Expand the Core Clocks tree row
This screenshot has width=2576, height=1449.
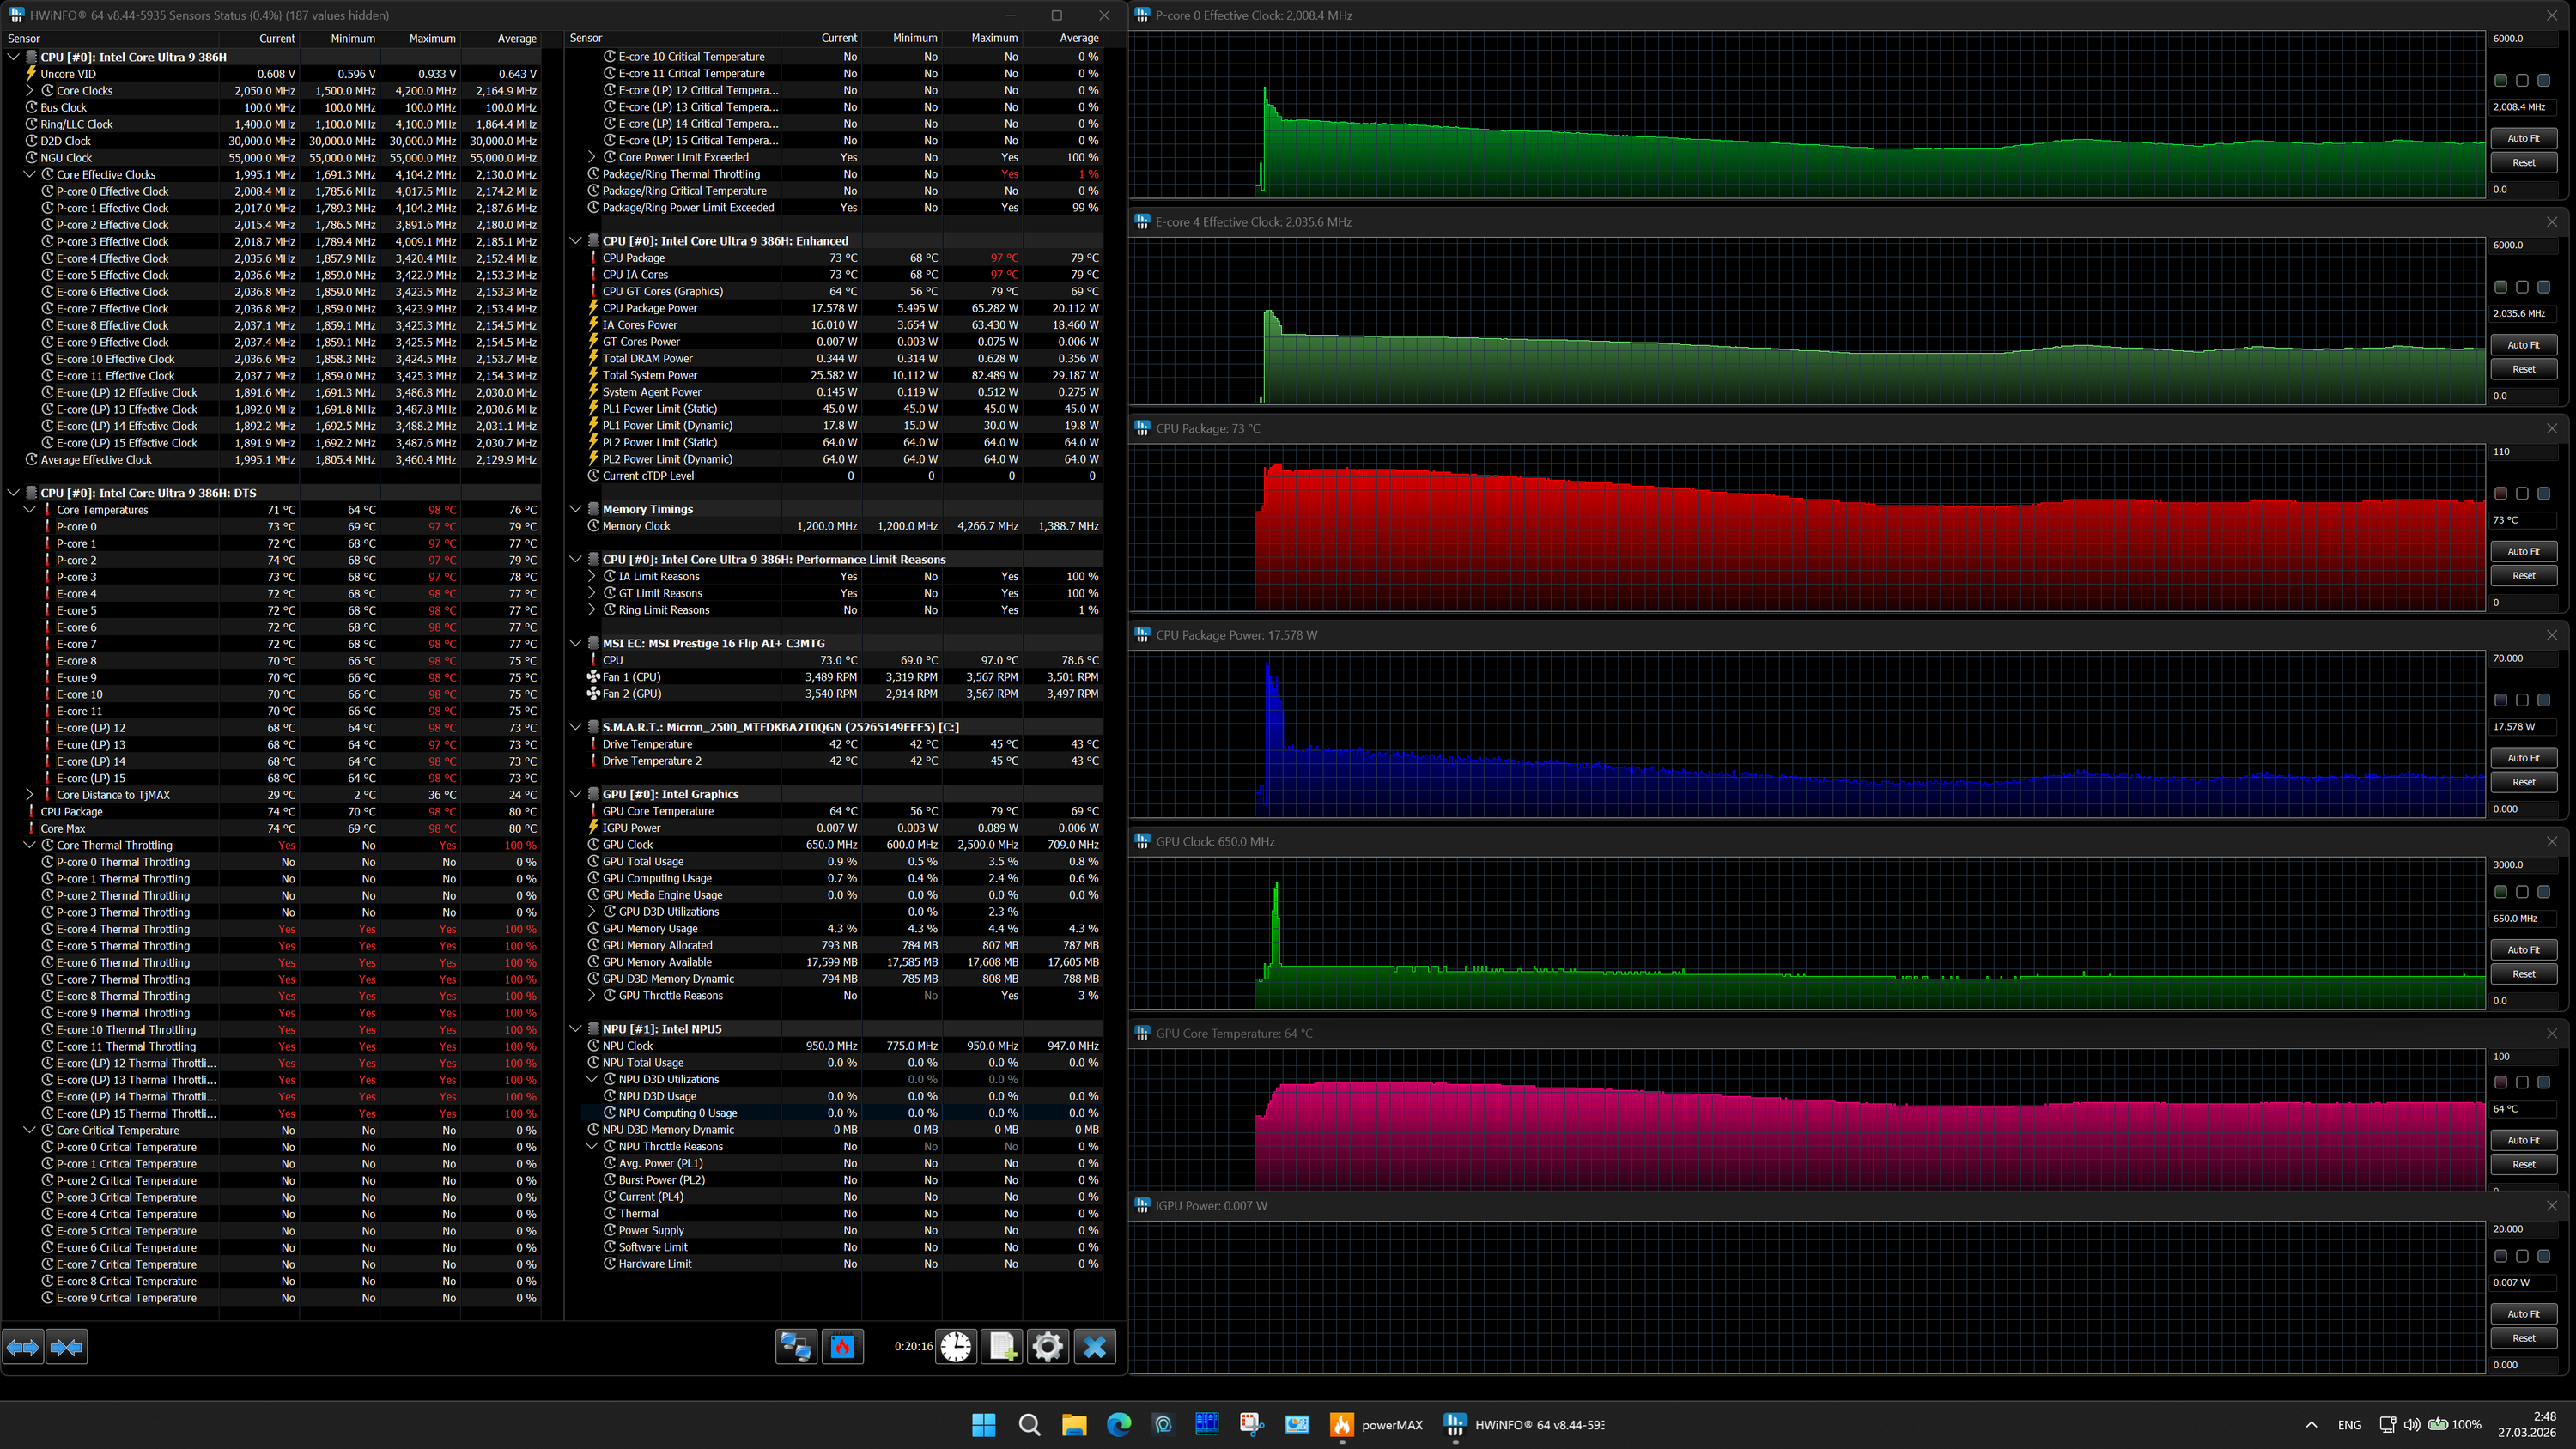(x=30, y=90)
